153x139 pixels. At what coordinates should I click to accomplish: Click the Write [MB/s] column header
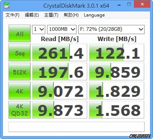(x=117, y=39)
